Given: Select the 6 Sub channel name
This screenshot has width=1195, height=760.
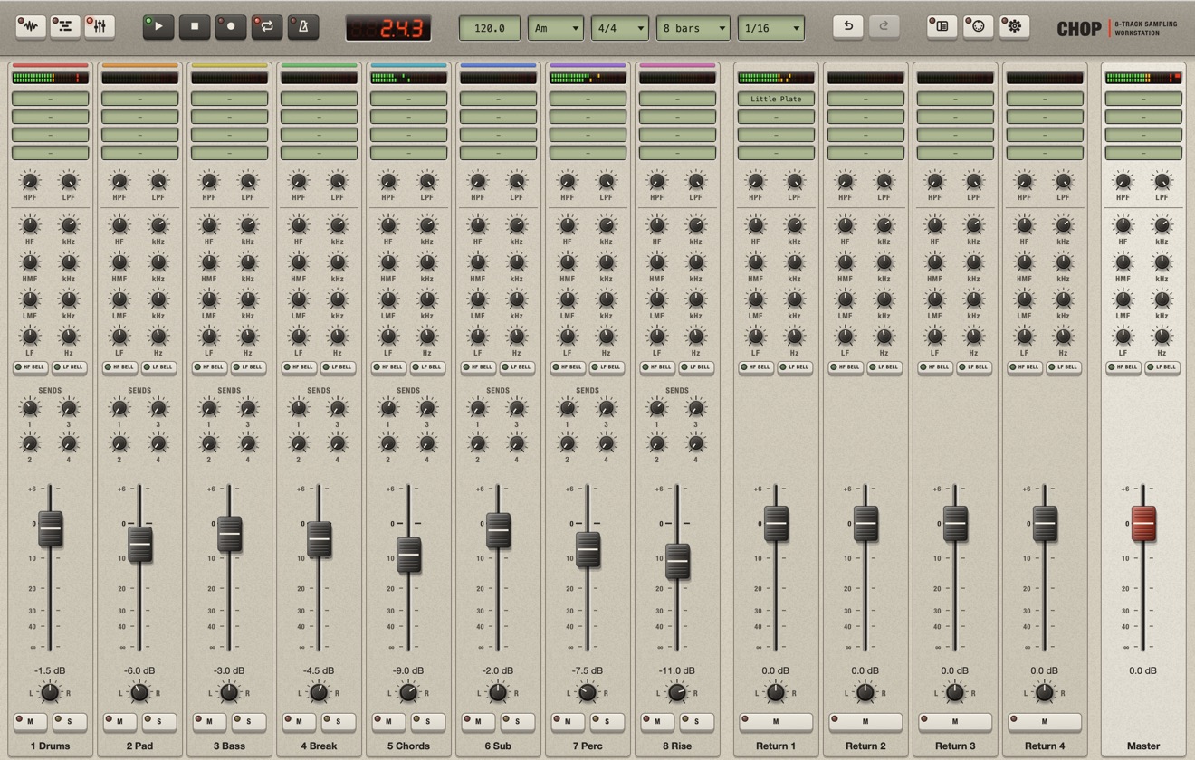Looking at the screenshot, I should pyautogui.click(x=498, y=746).
